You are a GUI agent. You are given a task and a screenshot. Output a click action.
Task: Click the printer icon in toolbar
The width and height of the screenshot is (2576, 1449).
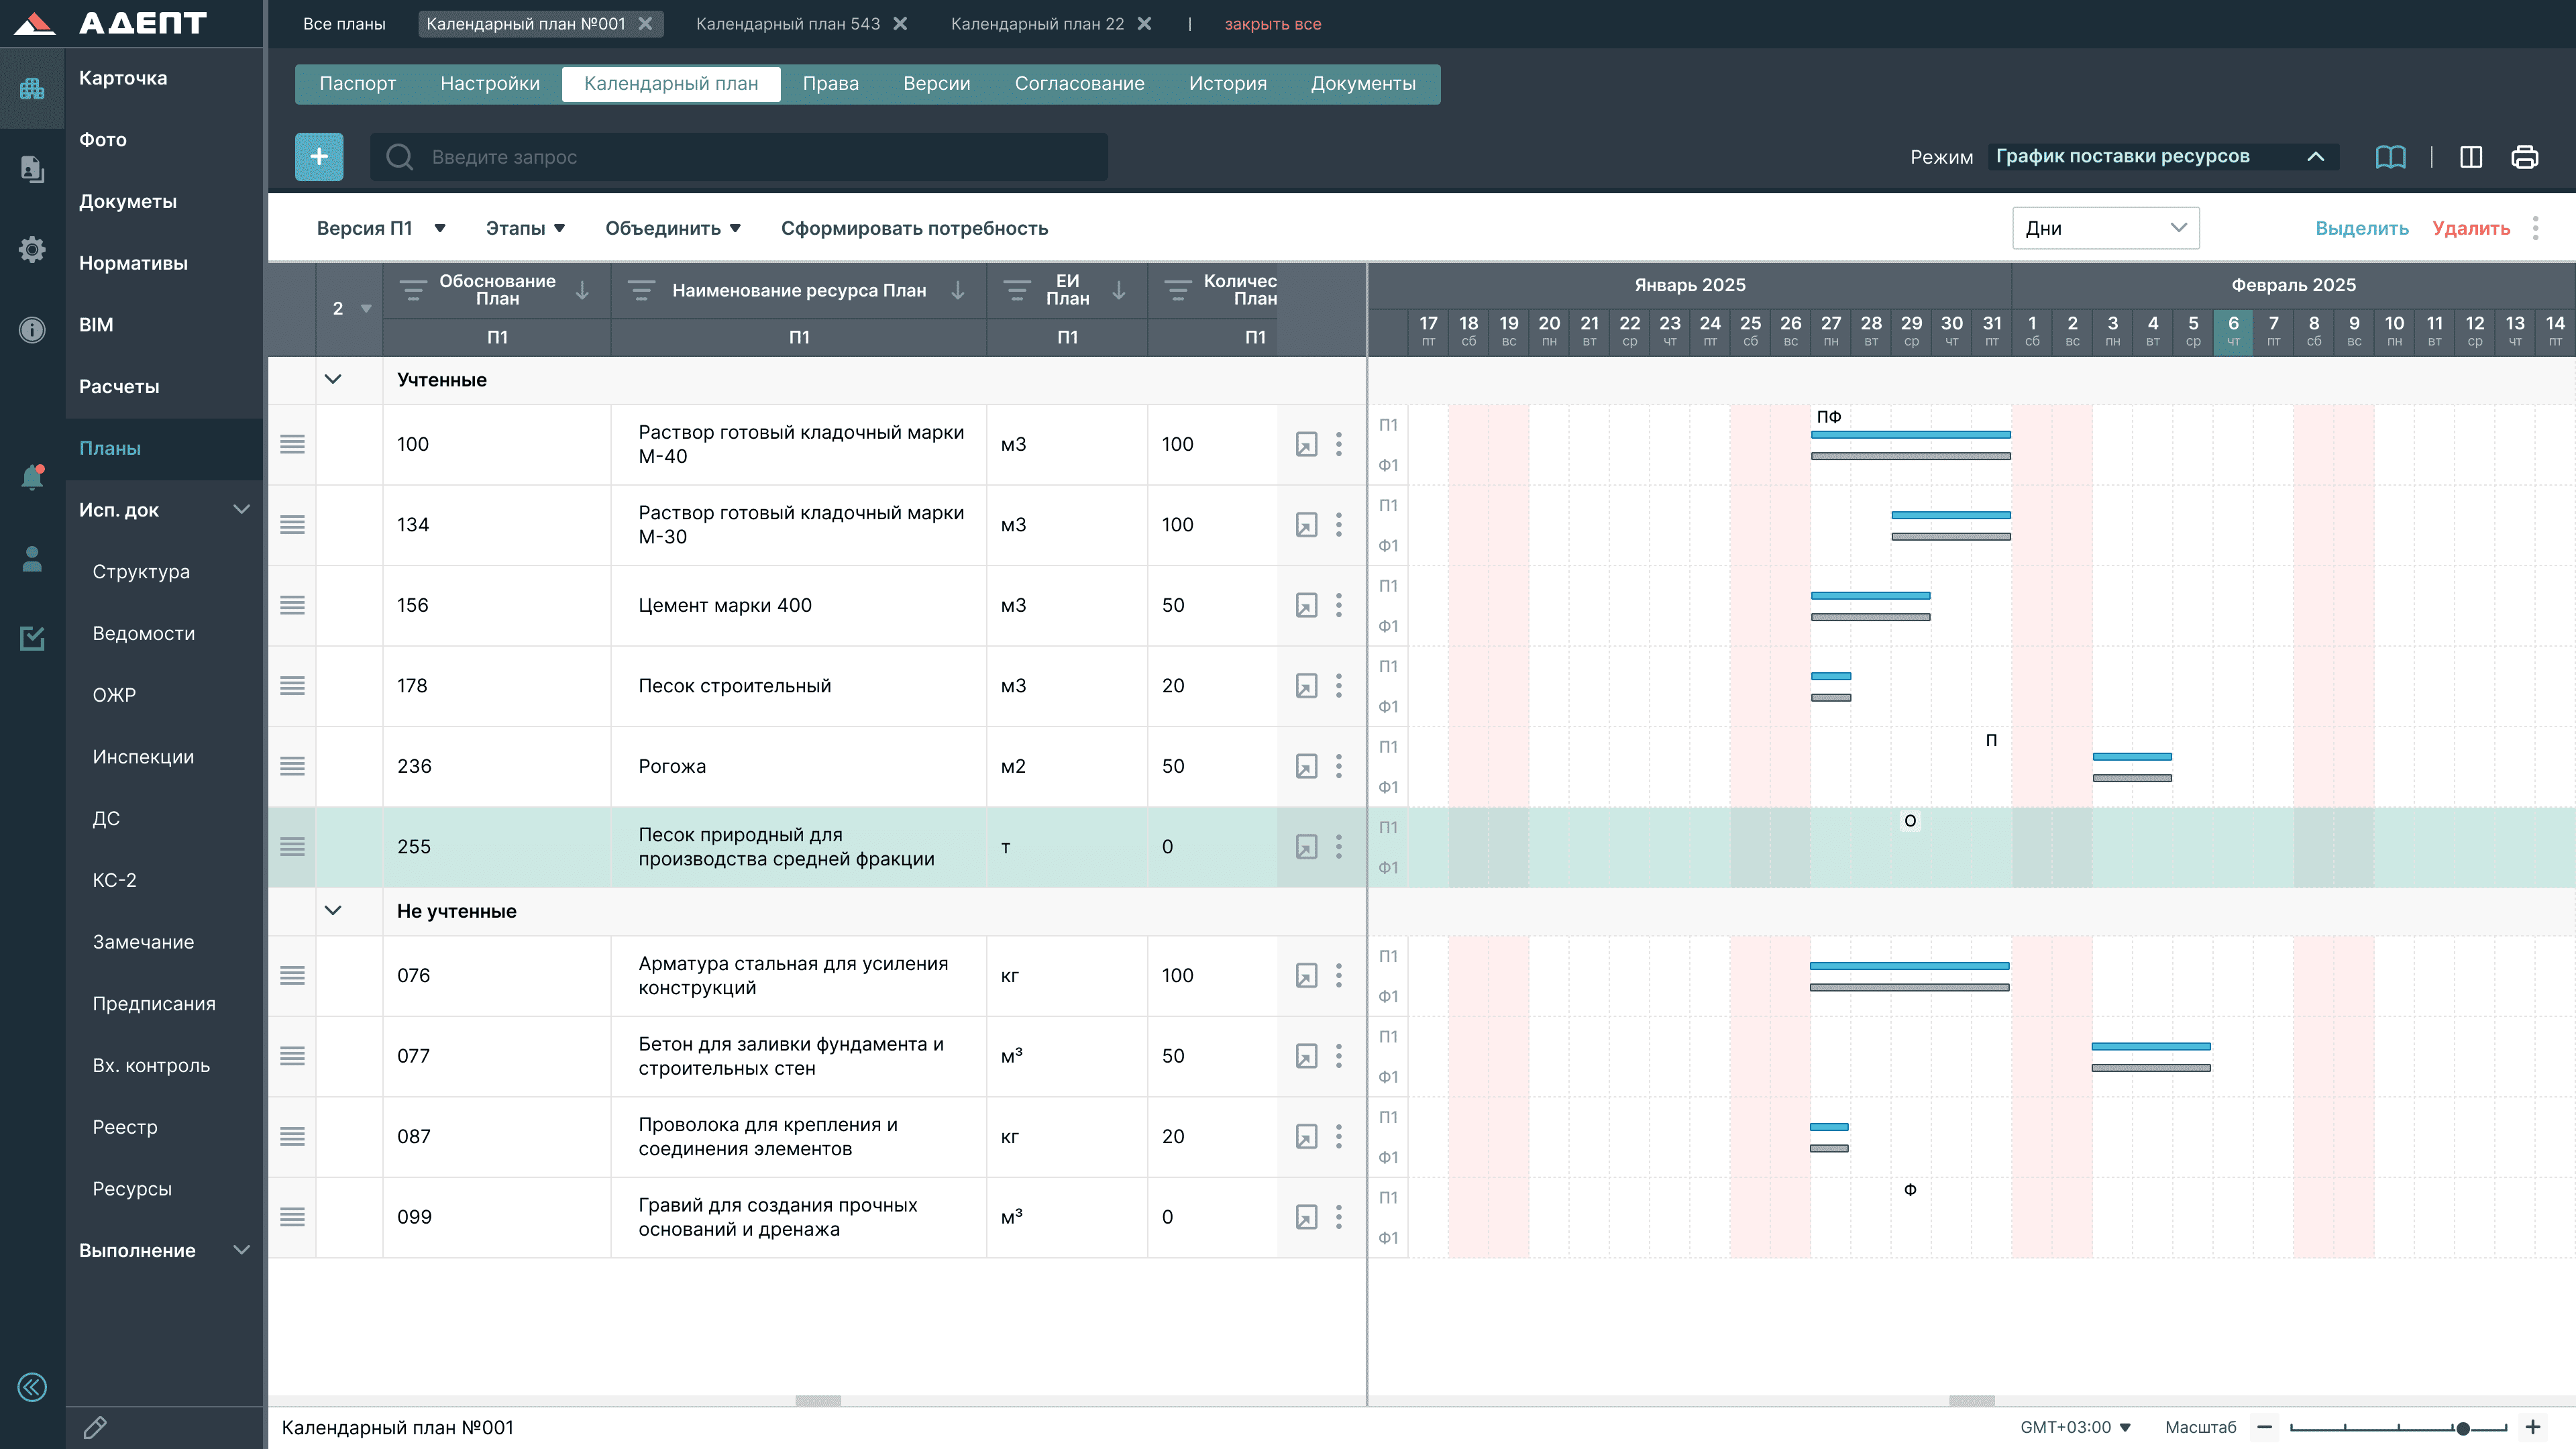(2524, 157)
